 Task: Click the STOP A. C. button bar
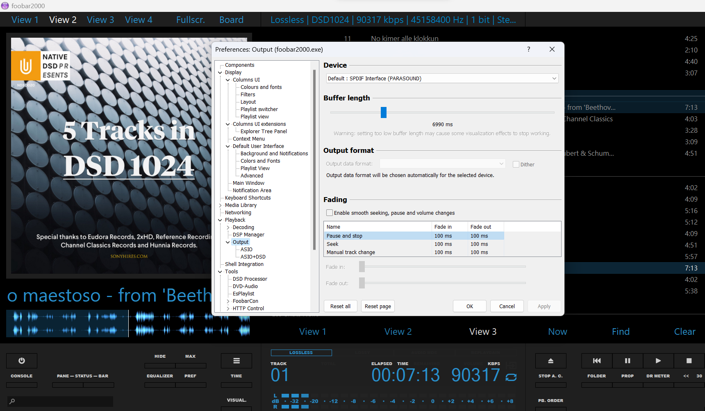pyautogui.click(x=551, y=385)
